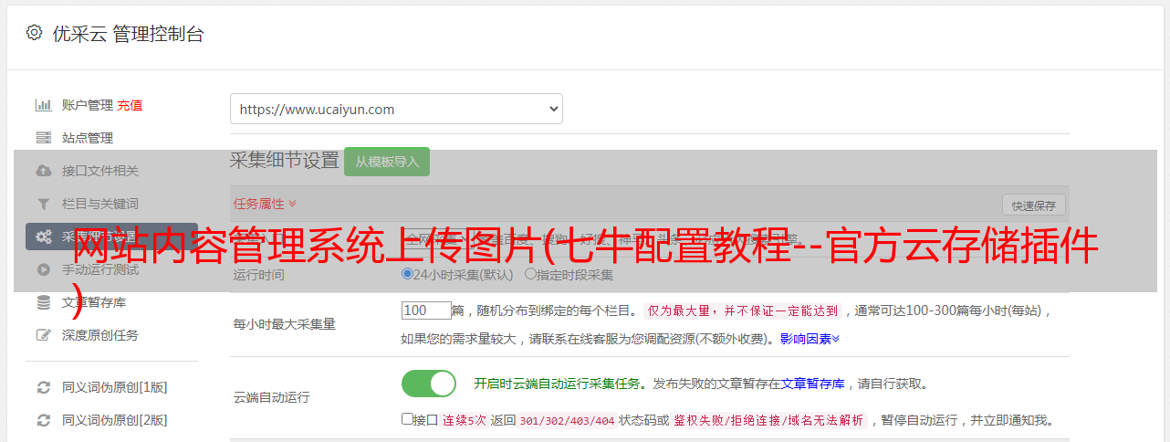Viewport: 1170px width, 442px height.
Task: Click the 鉴权失败/拒绝连接/域名无法解析 text
Action: pos(768,420)
